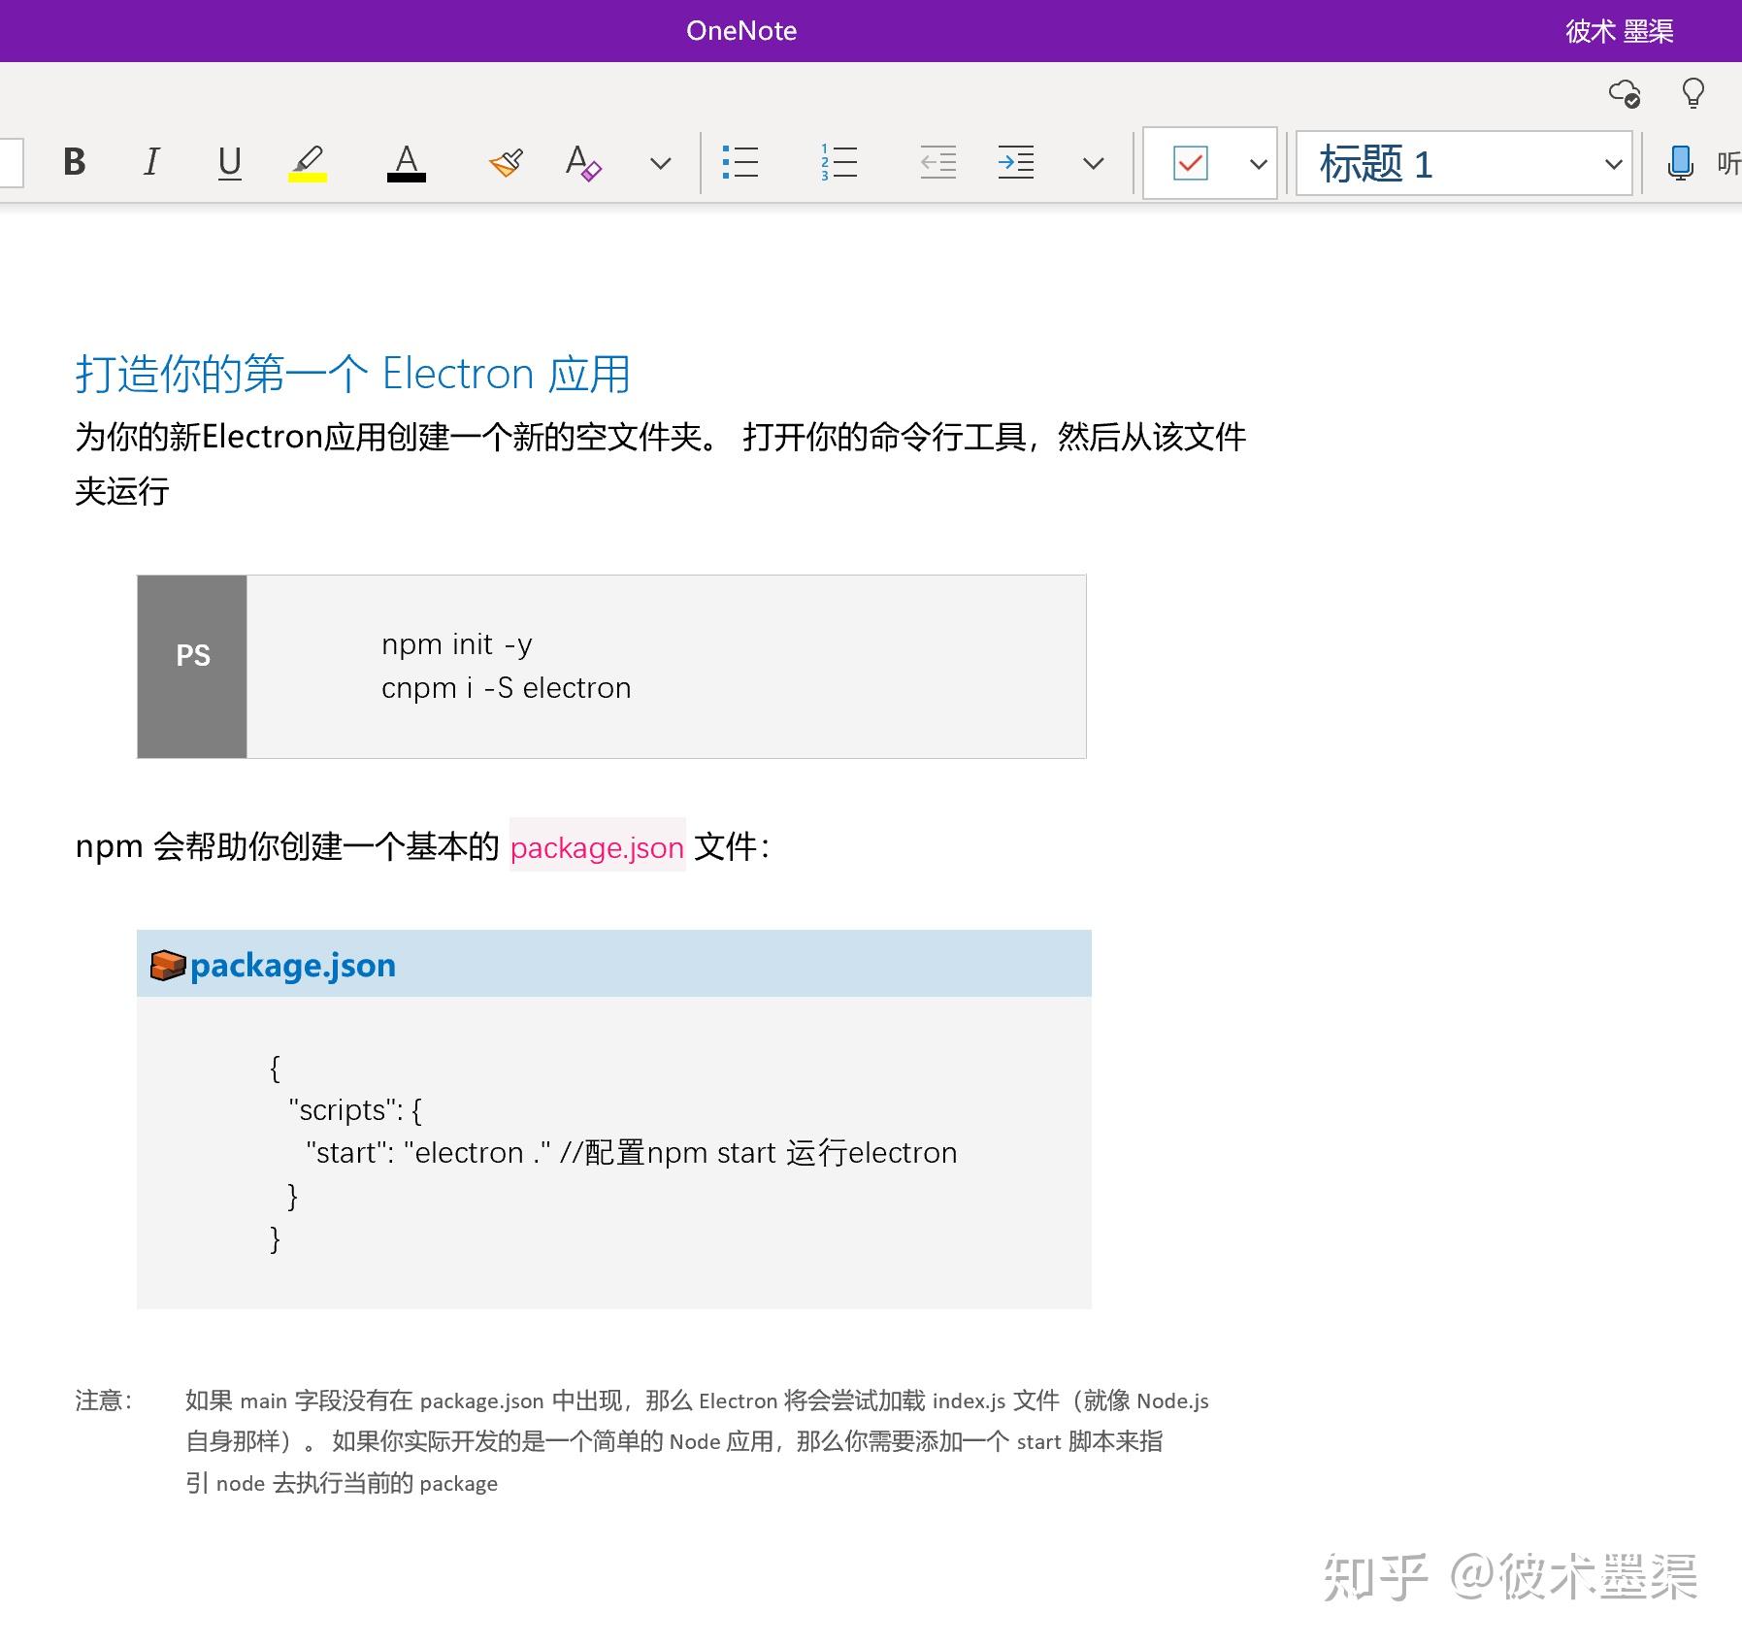The width and height of the screenshot is (1742, 1647).
Task: Start dictation with the microphone icon
Action: [x=1678, y=163]
